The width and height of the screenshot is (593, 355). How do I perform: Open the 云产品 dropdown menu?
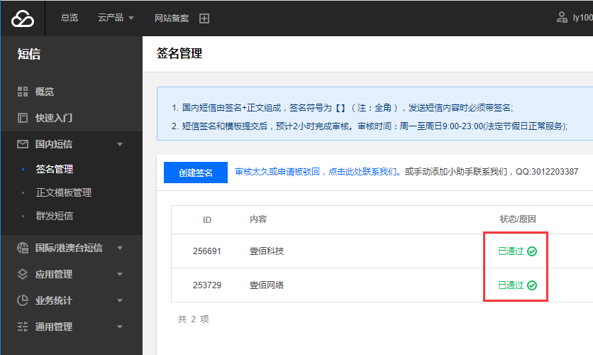click(116, 18)
